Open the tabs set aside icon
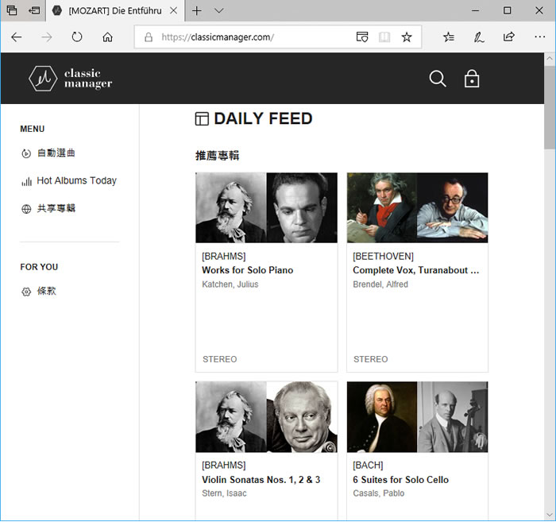Screen dimensions: 556x522 (x=12, y=10)
